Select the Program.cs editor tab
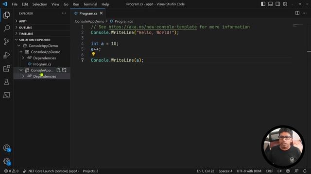311x174 pixels. pos(88,14)
